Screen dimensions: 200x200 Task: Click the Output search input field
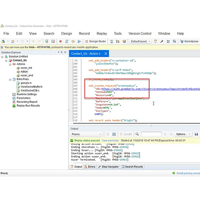(x=151, y=134)
